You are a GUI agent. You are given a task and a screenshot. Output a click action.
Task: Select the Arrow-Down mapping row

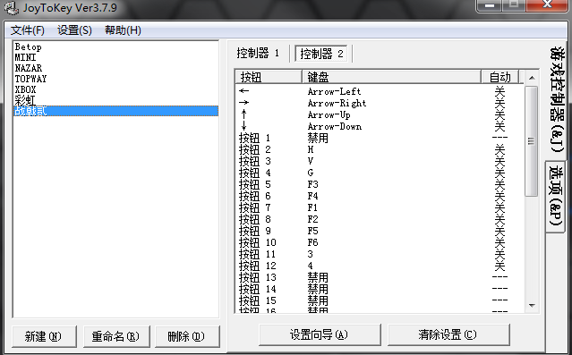coord(380,126)
